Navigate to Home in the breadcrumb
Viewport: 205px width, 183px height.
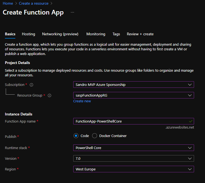tap(8, 4)
